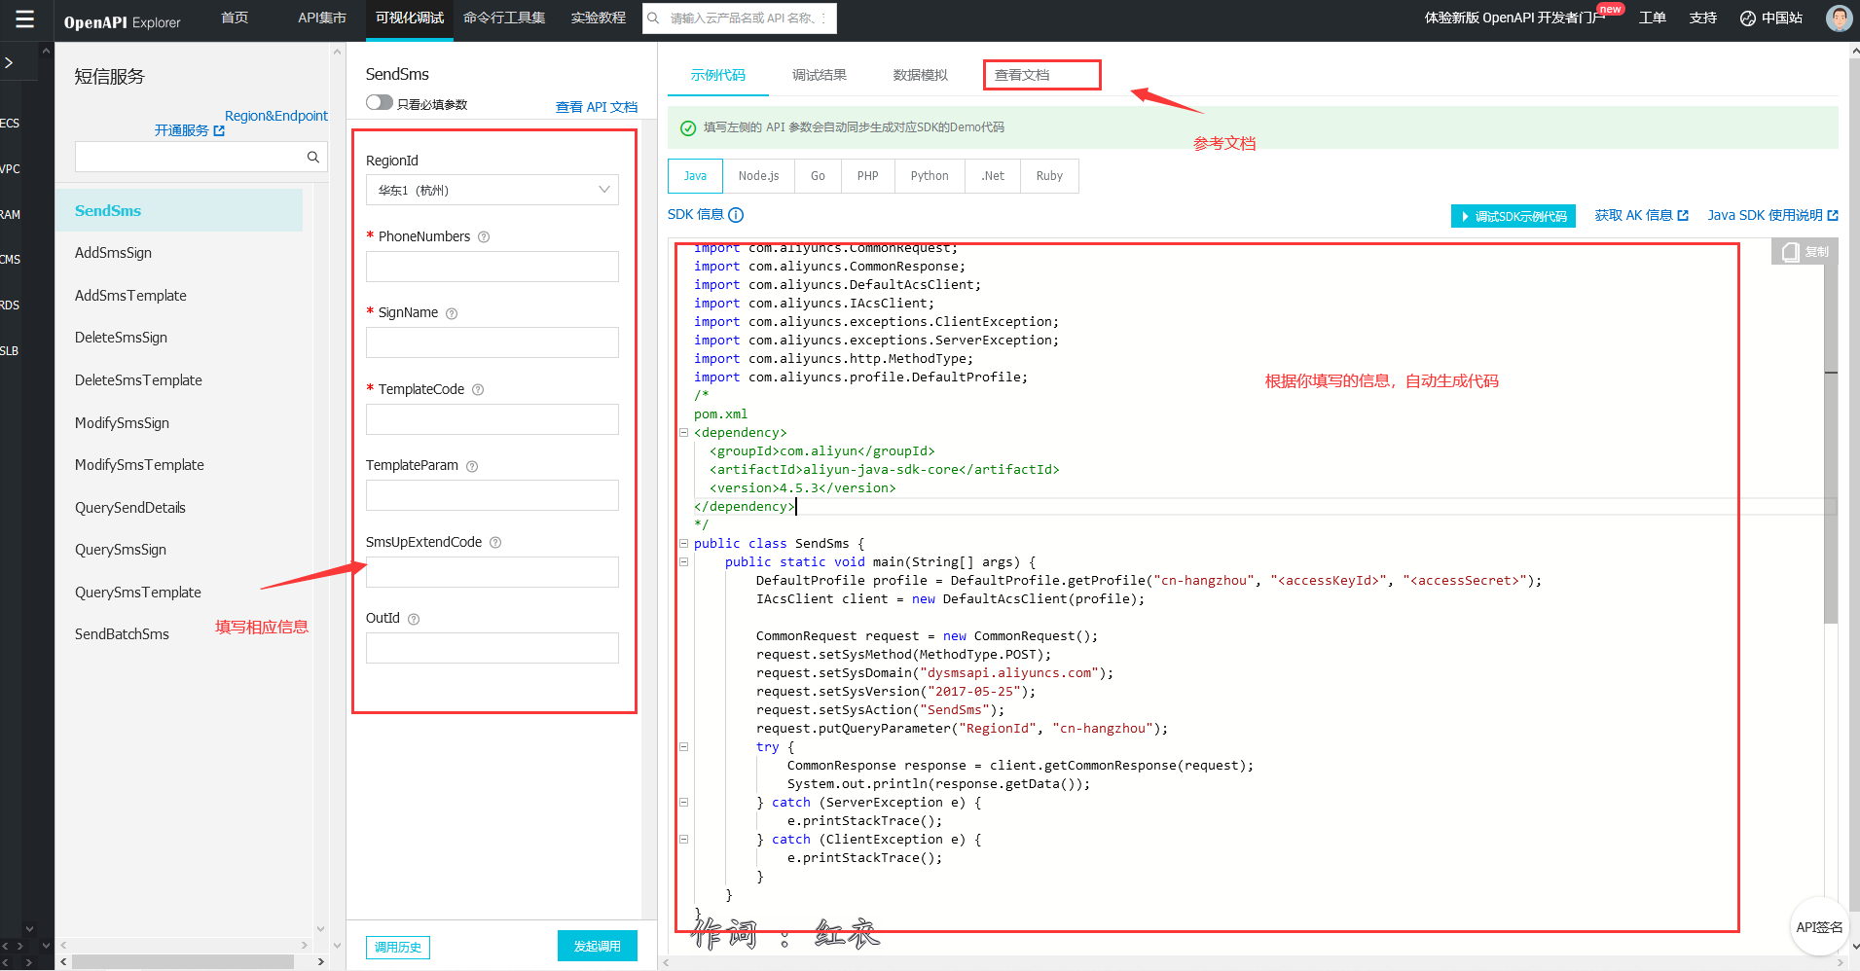Collapse the catch ClientException block
This screenshot has height=971, width=1860.
click(683, 840)
